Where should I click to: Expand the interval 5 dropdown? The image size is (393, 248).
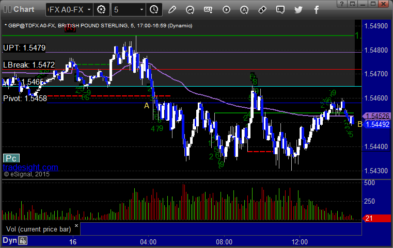[142, 10]
